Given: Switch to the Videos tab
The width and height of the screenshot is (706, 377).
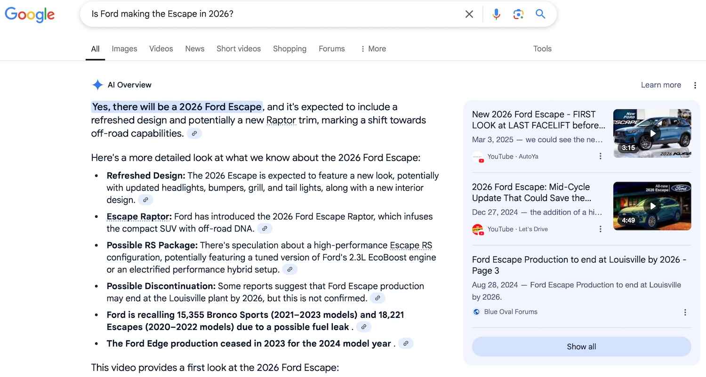Looking at the screenshot, I should pyautogui.click(x=161, y=49).
